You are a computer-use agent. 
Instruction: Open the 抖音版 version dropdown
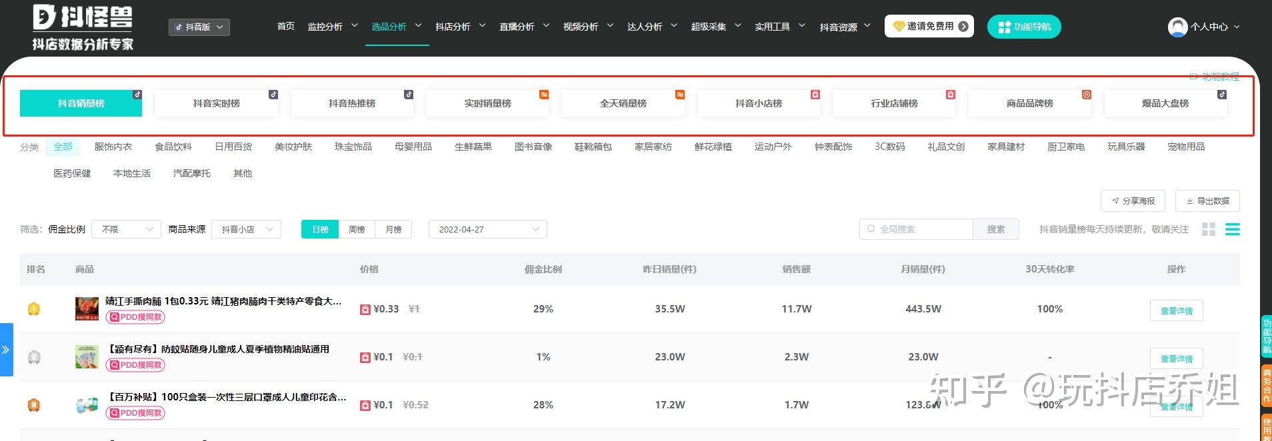click(x=199, y=27)
